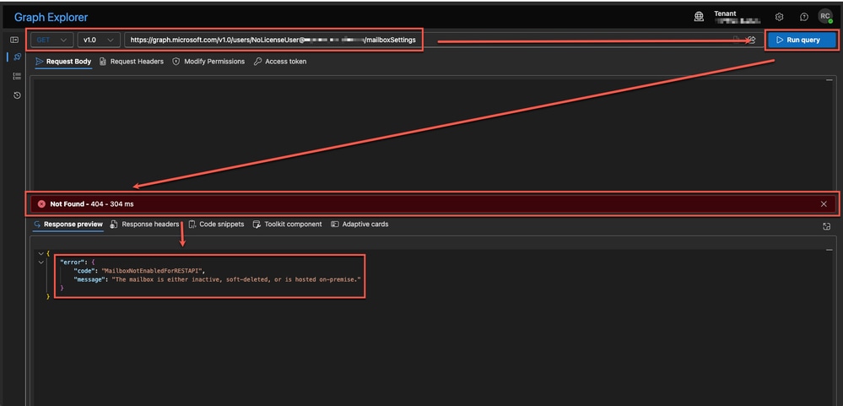Screen dimensions: 843x406
Task: Click the copy URL icon
Action: (x=737, y=40)
